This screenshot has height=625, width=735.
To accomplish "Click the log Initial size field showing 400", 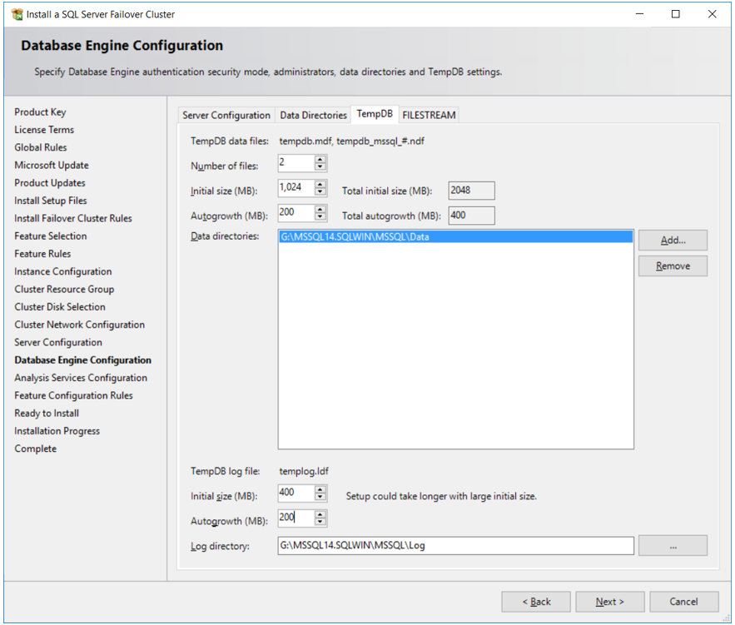I will [296, 493].
